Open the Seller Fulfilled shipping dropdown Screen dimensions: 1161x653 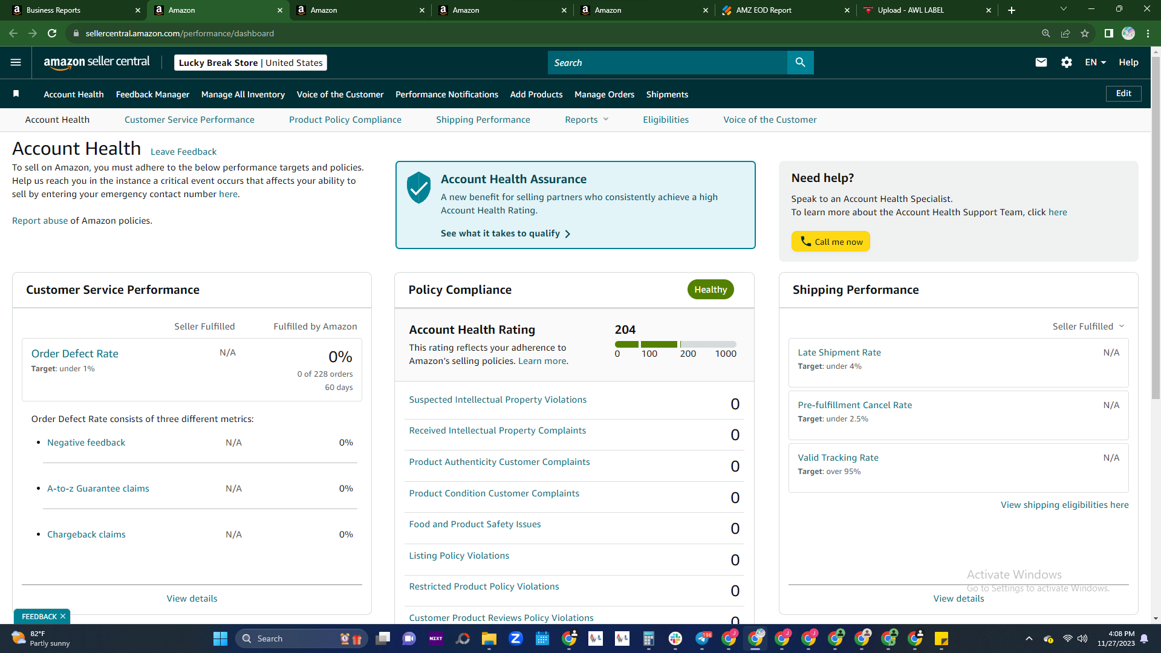(x=1088, y=326)
